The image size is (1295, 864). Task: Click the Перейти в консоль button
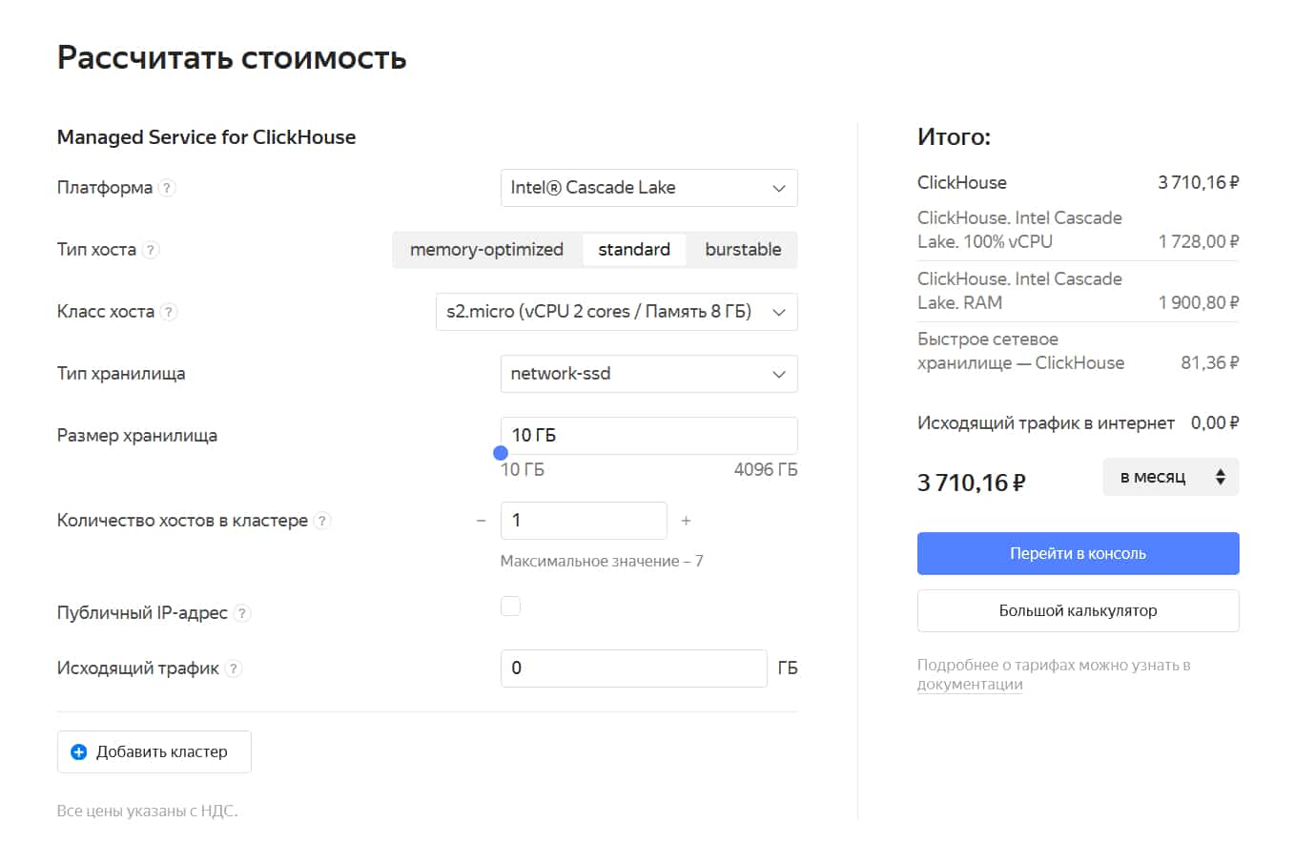click(1078, 553)
